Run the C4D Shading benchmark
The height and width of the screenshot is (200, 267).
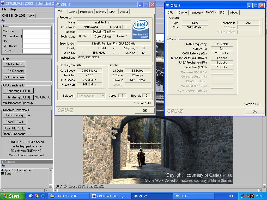tap(15, 115)
